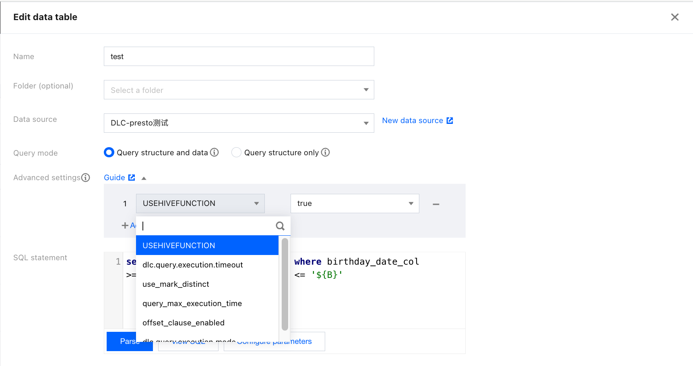Choose dlc.query.execution.timeout from the list
The width and height of the screenshot is (693, 366).
(193, 265)
